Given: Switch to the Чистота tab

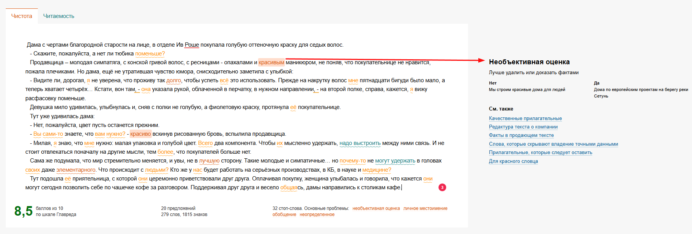Looking at the screenshot, I should [x=22, y=16].
